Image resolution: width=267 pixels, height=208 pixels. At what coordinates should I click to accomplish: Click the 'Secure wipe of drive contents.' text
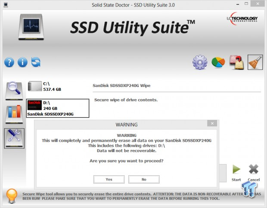(x=126, y=100)
